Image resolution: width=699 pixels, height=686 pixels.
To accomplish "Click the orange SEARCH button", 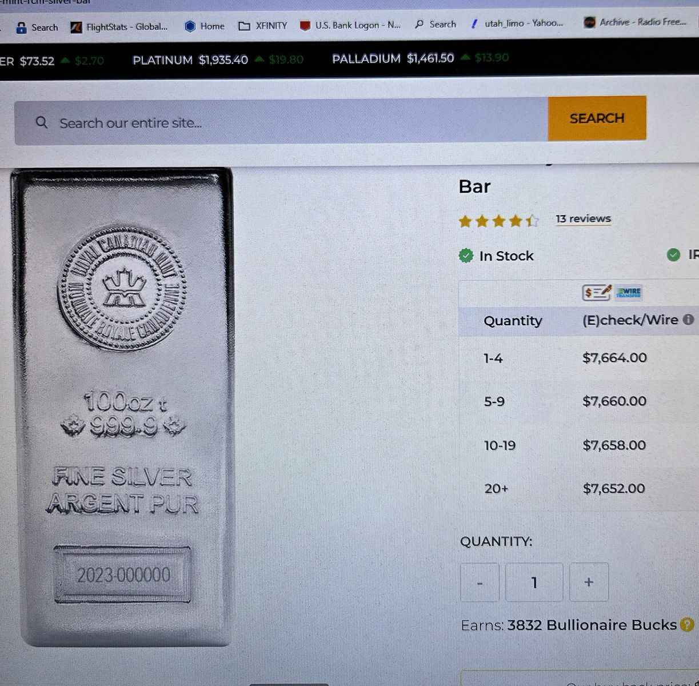I will [597, 118].
